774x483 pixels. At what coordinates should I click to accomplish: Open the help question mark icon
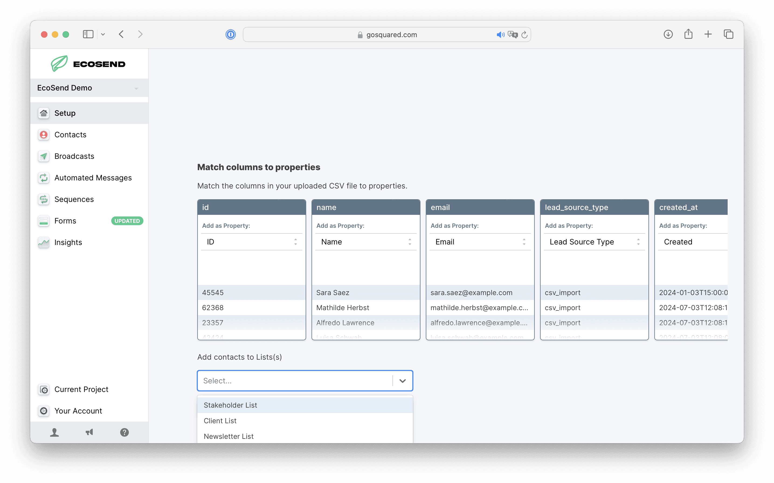coord(124,432)
